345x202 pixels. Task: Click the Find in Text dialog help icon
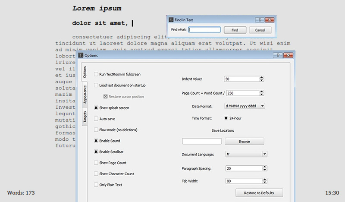260,20
